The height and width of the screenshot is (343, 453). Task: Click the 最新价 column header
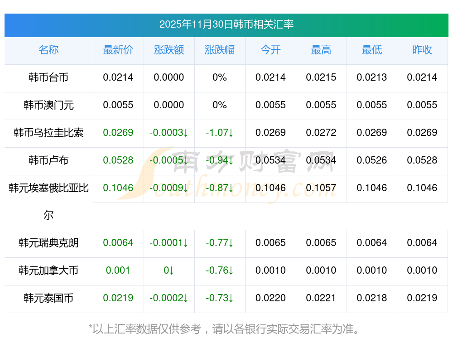click(118, 50)
